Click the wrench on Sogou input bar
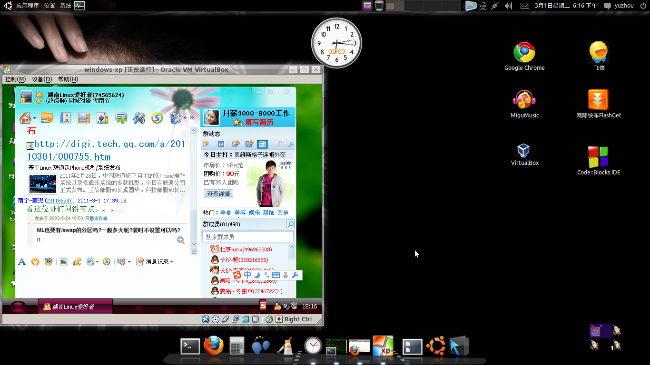Viewport: 650px width, 365px height. point(295,275)
